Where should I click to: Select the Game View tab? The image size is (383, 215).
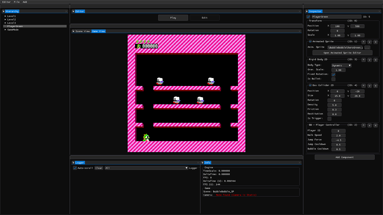tap(99, 31)
